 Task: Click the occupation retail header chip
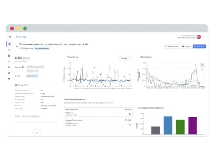pos(75,45)
